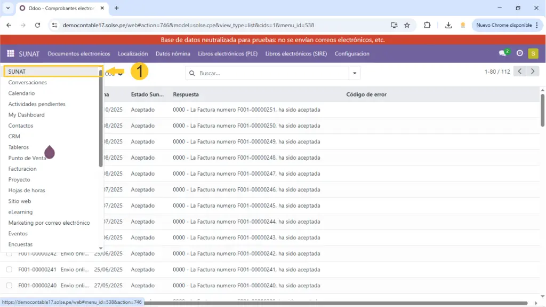Image resolution: width=546 pixels, height=307 pixels.
Task: Open the activities clock icon
Action: [x=519, y=53]
